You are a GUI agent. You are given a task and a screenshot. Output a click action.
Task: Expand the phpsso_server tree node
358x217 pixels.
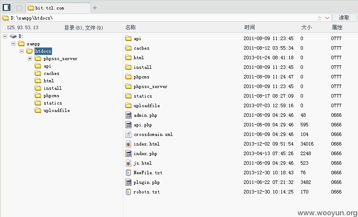(x=30, y=58)
